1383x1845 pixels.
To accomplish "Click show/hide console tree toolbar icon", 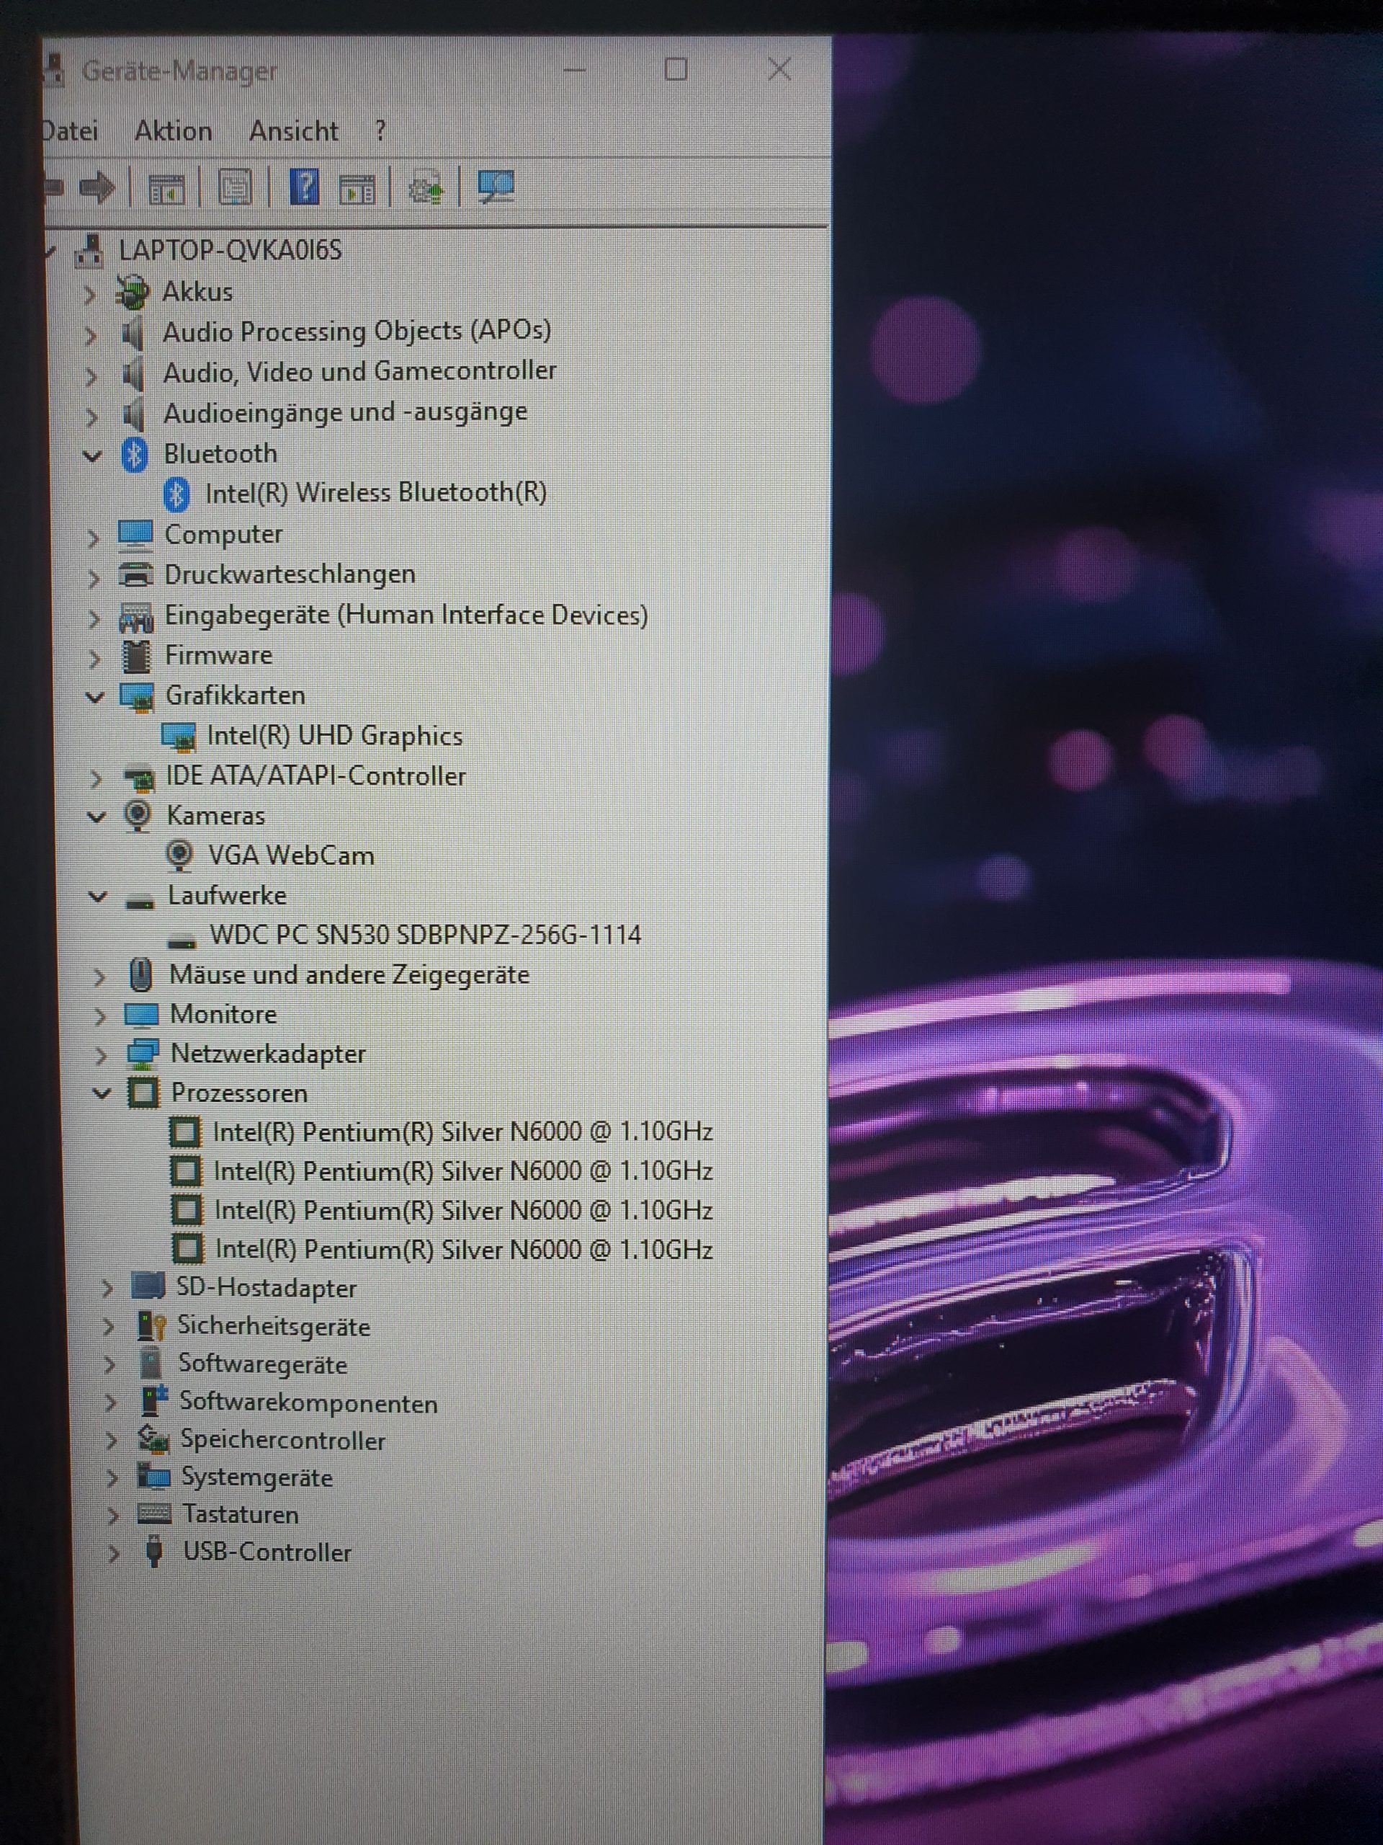I will pos(166,189).
